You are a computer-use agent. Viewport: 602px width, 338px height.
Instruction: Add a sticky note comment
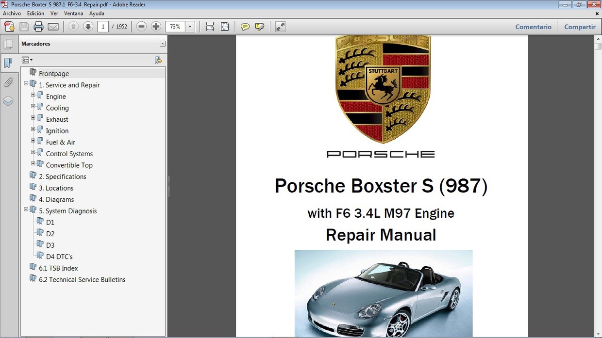coord(245,27)
